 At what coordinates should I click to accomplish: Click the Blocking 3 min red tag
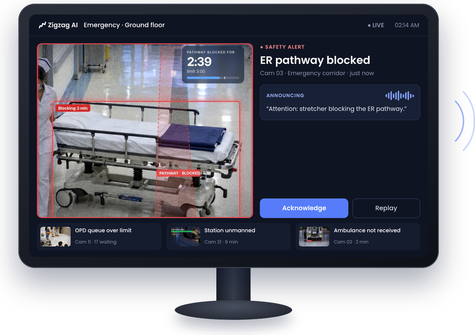click(73, 108)
